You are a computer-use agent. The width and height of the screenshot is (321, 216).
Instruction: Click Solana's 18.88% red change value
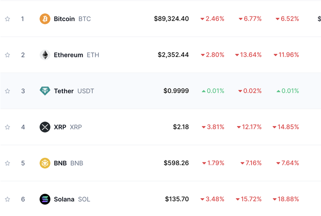(286, 199)
